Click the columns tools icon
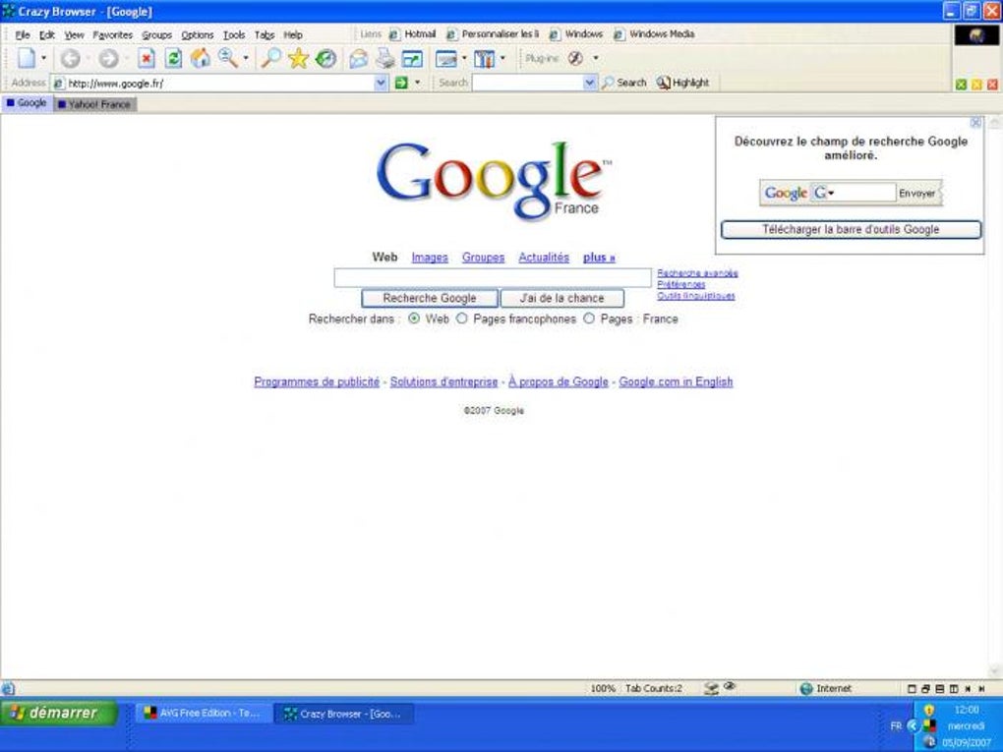Viewport: 1003px width, 752px height. click(484, 59)
